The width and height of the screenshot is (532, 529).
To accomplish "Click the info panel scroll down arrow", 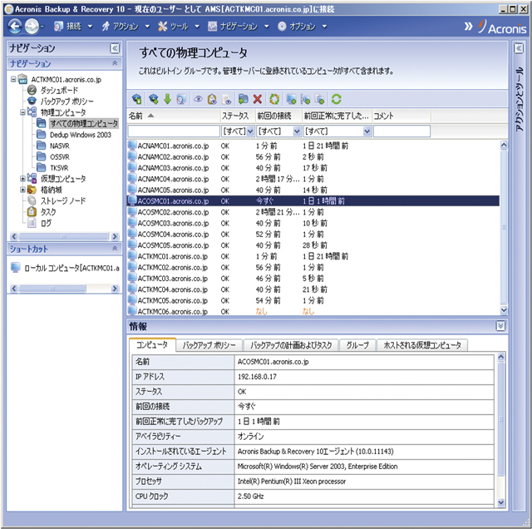I will click(x=501, y=502).
